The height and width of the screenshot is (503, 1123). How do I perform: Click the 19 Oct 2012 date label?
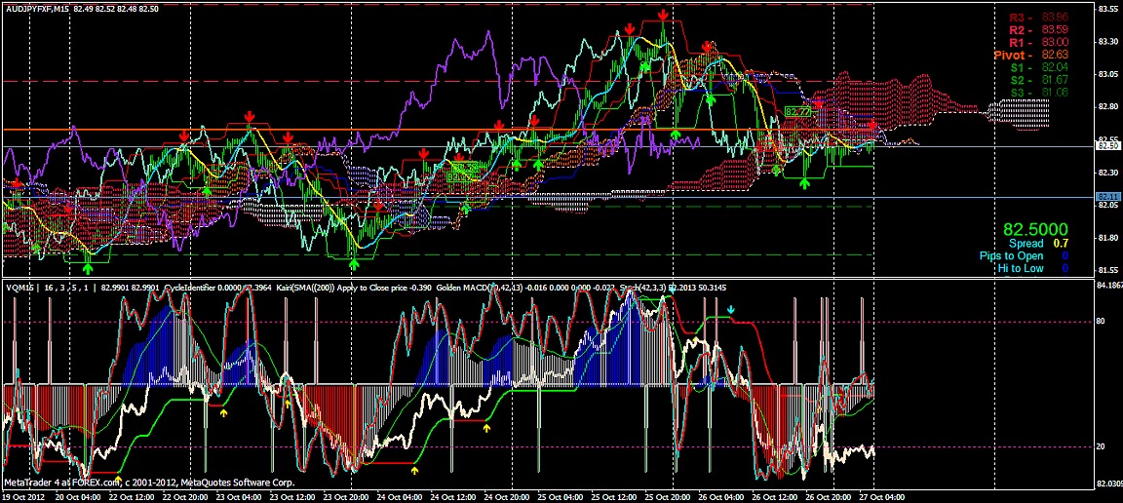(24, 496)
